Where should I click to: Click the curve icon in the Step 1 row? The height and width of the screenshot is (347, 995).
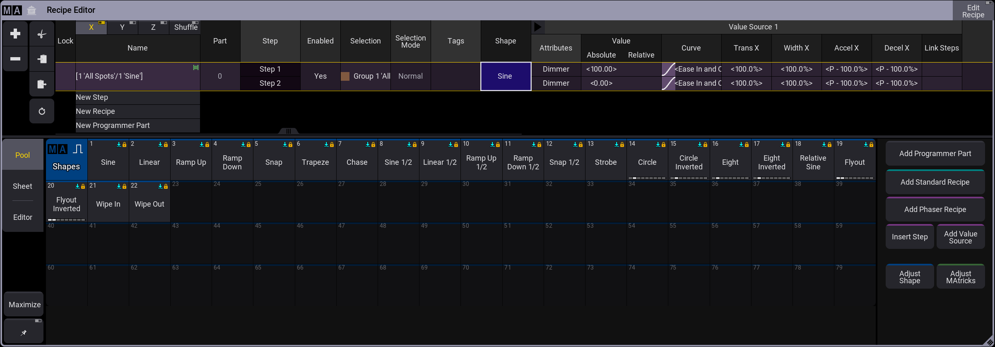pos(668,69)
